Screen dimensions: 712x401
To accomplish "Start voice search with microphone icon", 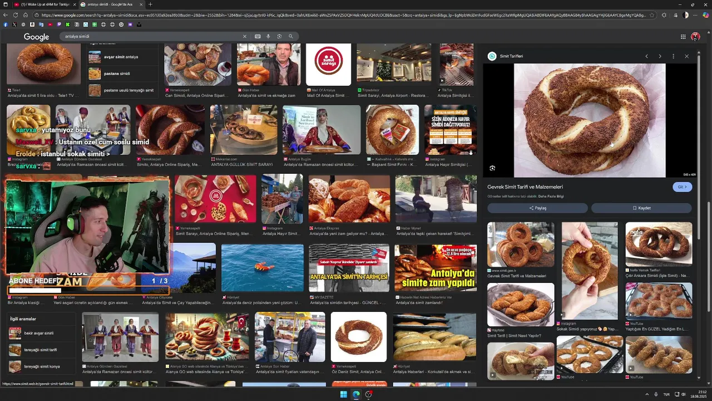I will pyautogui.click(x=268, y=36).
